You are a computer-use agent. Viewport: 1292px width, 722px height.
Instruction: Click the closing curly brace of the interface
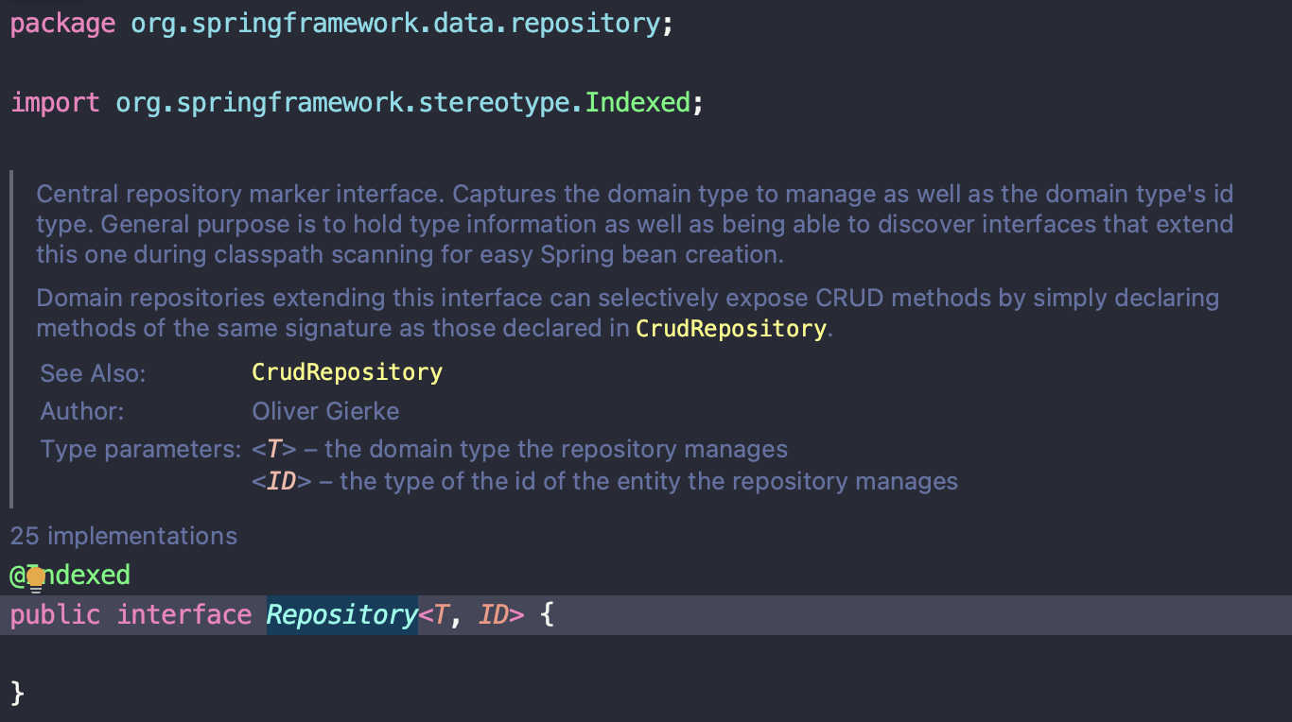point(17,693)
